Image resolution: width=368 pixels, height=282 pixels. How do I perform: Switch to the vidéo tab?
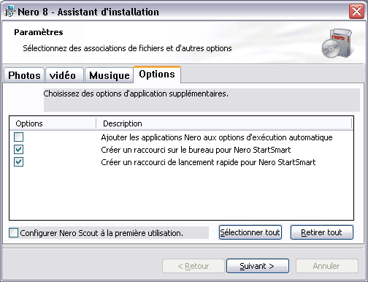[65, 75]
